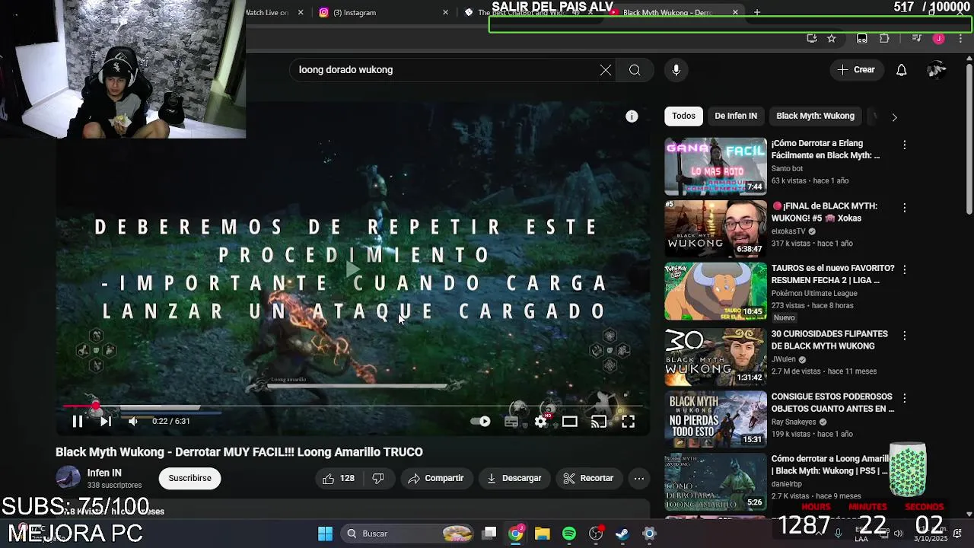Viewport: 974px width, 548px height.
Task: Click the video progress bar scrubber
Action: (95, 406)
